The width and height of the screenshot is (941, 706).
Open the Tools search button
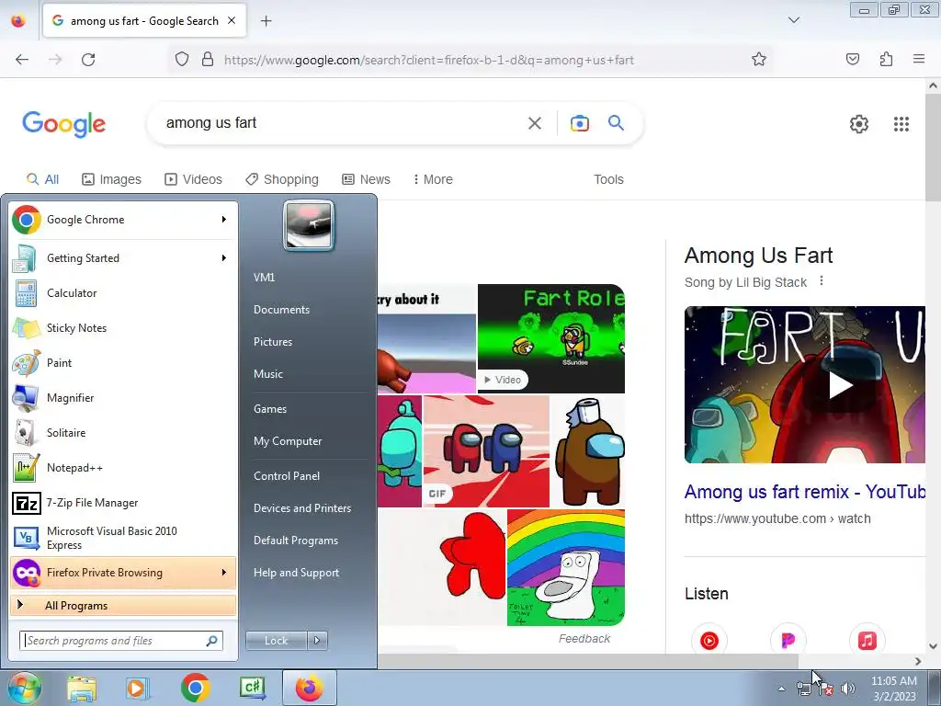(x=608, y=179)
